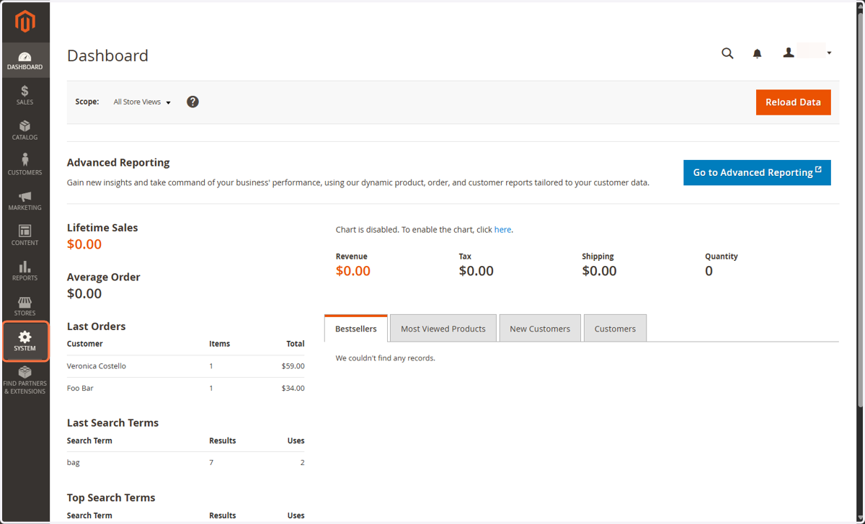Viewport: 865px width, 524px height.
Task: Open the notifications bell
Action: coord(757,53)
